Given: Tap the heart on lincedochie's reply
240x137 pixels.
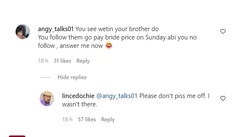Looking at the screenshot, I should pyautogui.click(x=223, y=98).
